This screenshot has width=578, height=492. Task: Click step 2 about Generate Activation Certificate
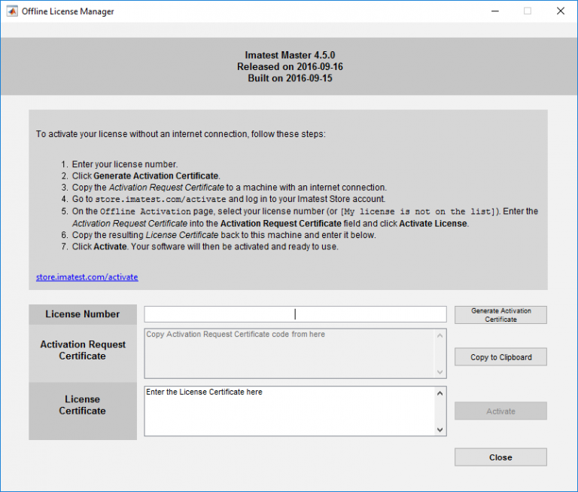point(146,176)
